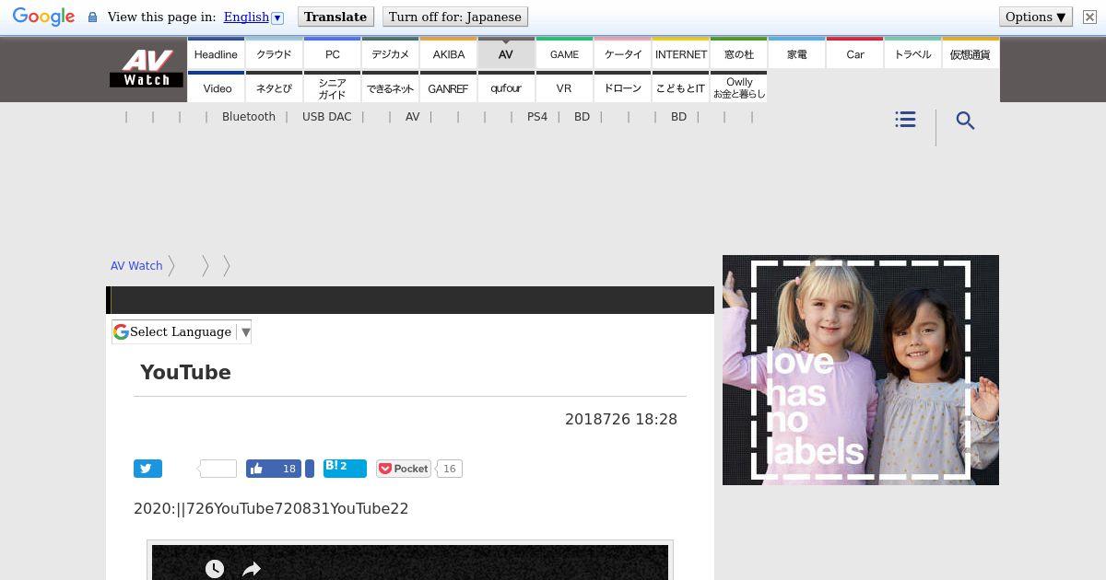Screen dimensions: 1106x580
Task: Open the ドローン tab
Action: click(622, 87)
